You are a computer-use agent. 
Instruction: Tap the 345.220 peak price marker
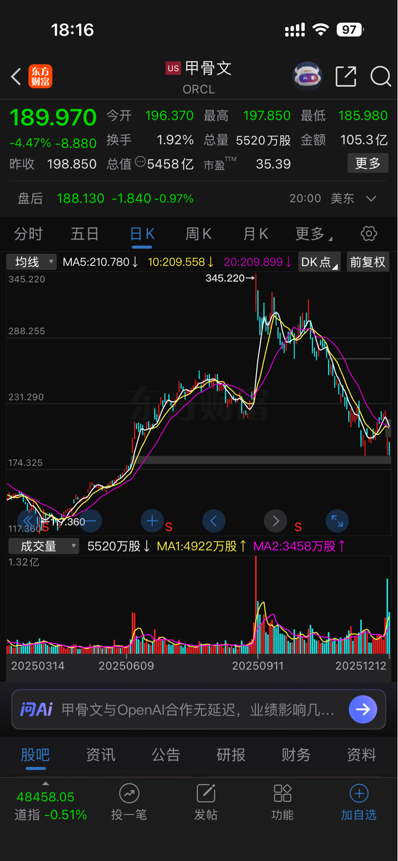230,278
